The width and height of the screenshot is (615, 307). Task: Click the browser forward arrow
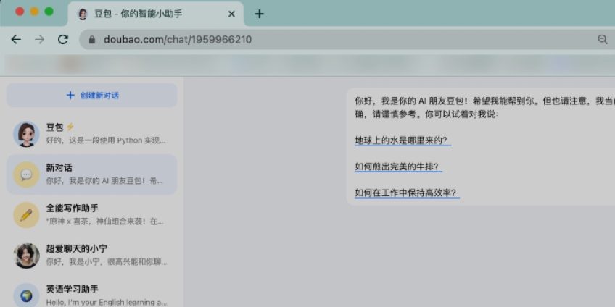pos(39,40)
